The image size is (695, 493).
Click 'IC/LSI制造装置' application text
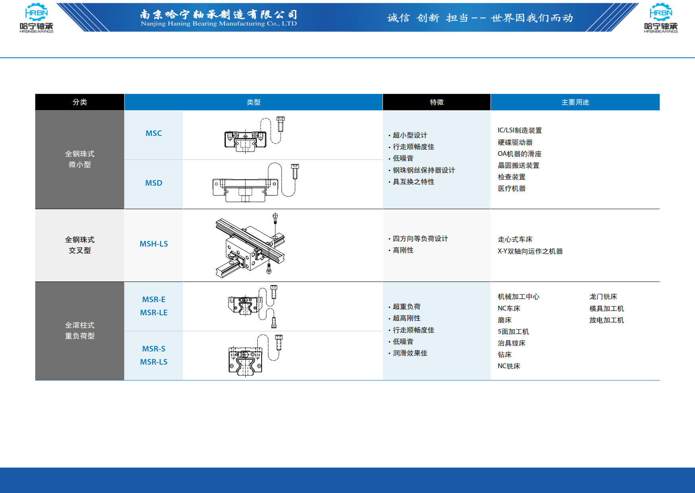pos(520,130)
